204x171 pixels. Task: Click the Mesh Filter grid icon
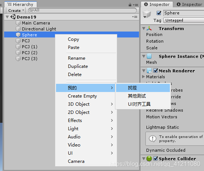149,56
